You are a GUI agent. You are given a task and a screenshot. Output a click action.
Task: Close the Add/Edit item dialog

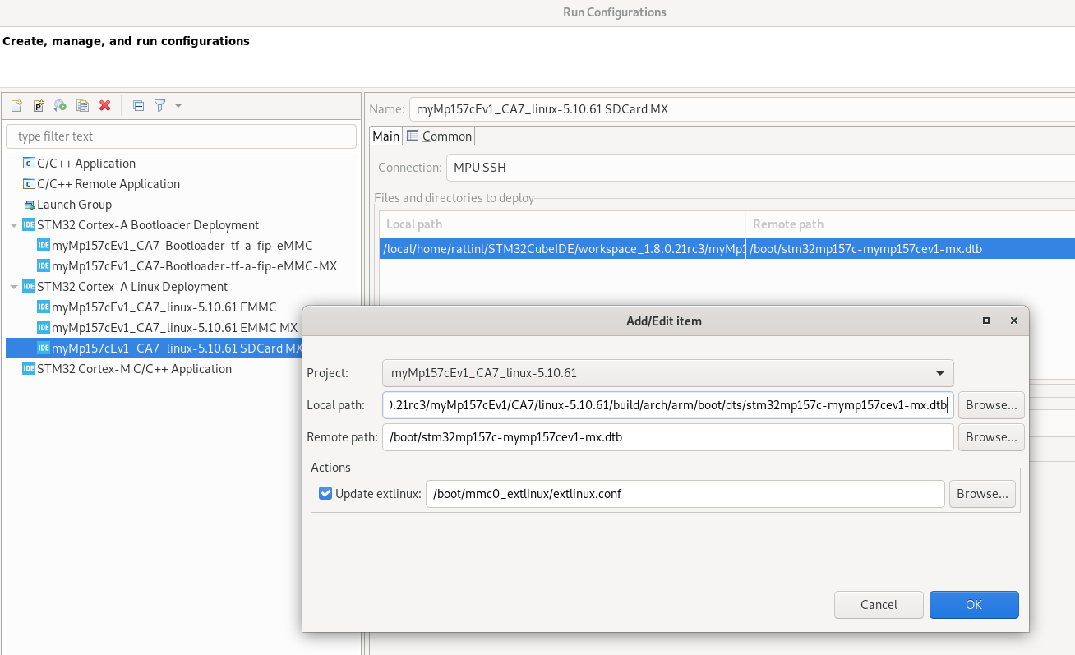point(1014,321)
